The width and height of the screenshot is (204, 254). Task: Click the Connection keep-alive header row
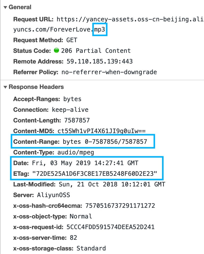(x=51, y=110)
